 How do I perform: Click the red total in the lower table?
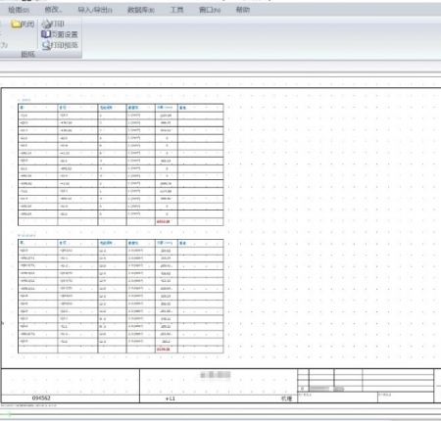pos(163,350)
